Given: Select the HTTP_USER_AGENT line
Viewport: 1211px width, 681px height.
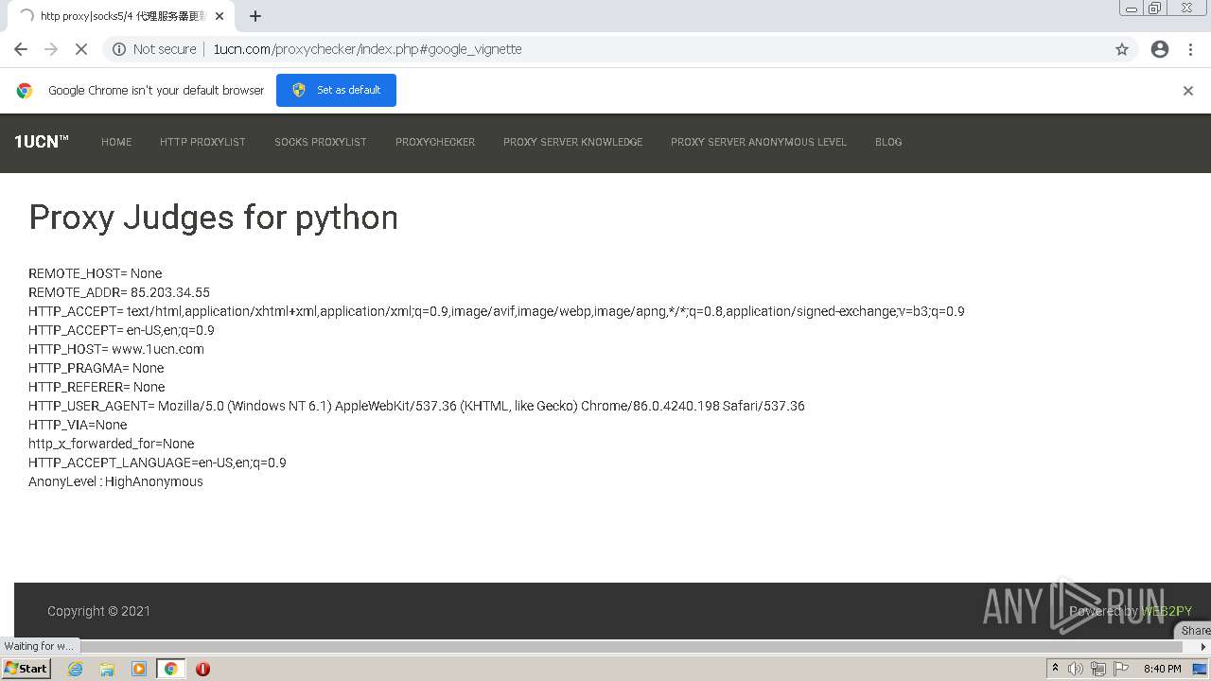Looking at the screenshot, I should pos(416,406).
